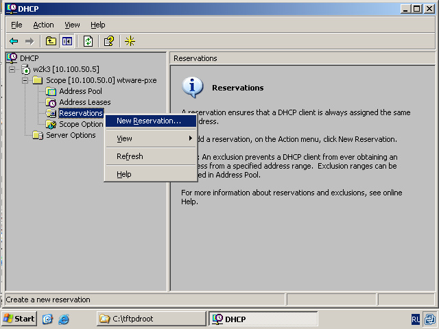Select Help in the context menu

click(123, 174)
